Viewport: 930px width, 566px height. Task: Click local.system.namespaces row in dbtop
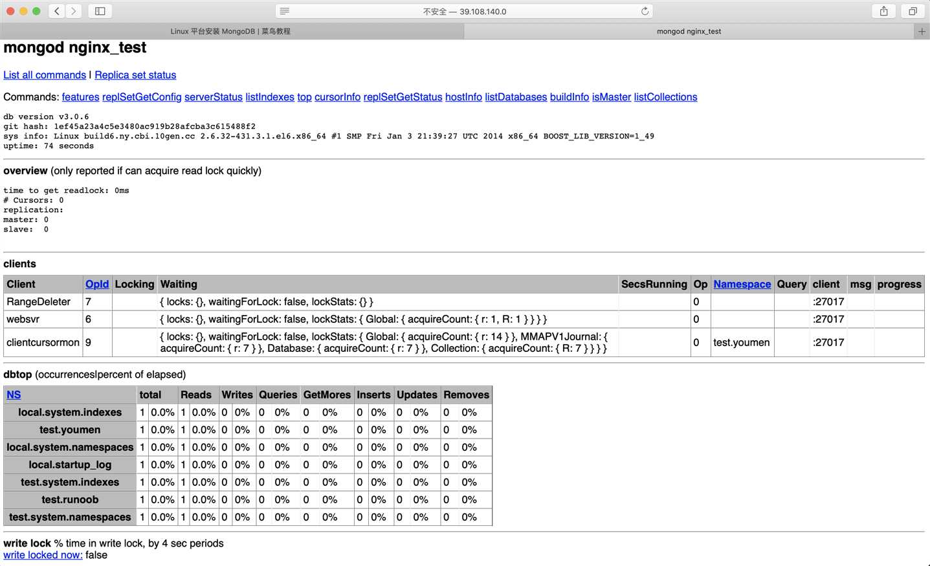click(70, 447)
